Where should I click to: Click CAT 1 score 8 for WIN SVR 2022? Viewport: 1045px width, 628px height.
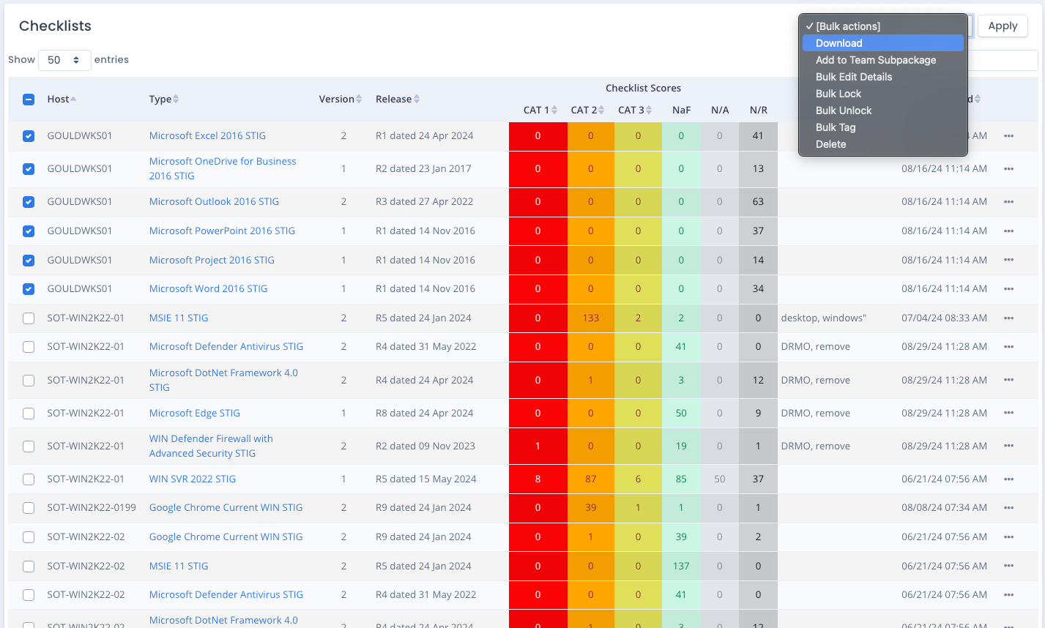point(538,479)
